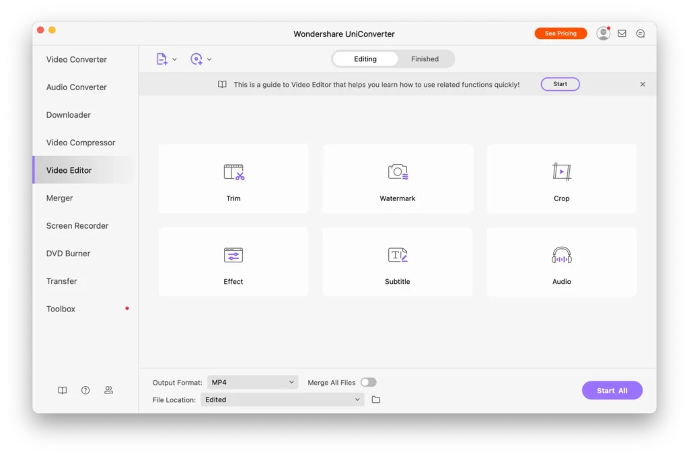689x456 pixels.
Task: Open the Output Format MP4 dropdown
Action: [253, 382]
